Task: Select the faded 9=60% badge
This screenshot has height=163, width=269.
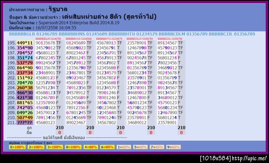Action: click(173, 147)
